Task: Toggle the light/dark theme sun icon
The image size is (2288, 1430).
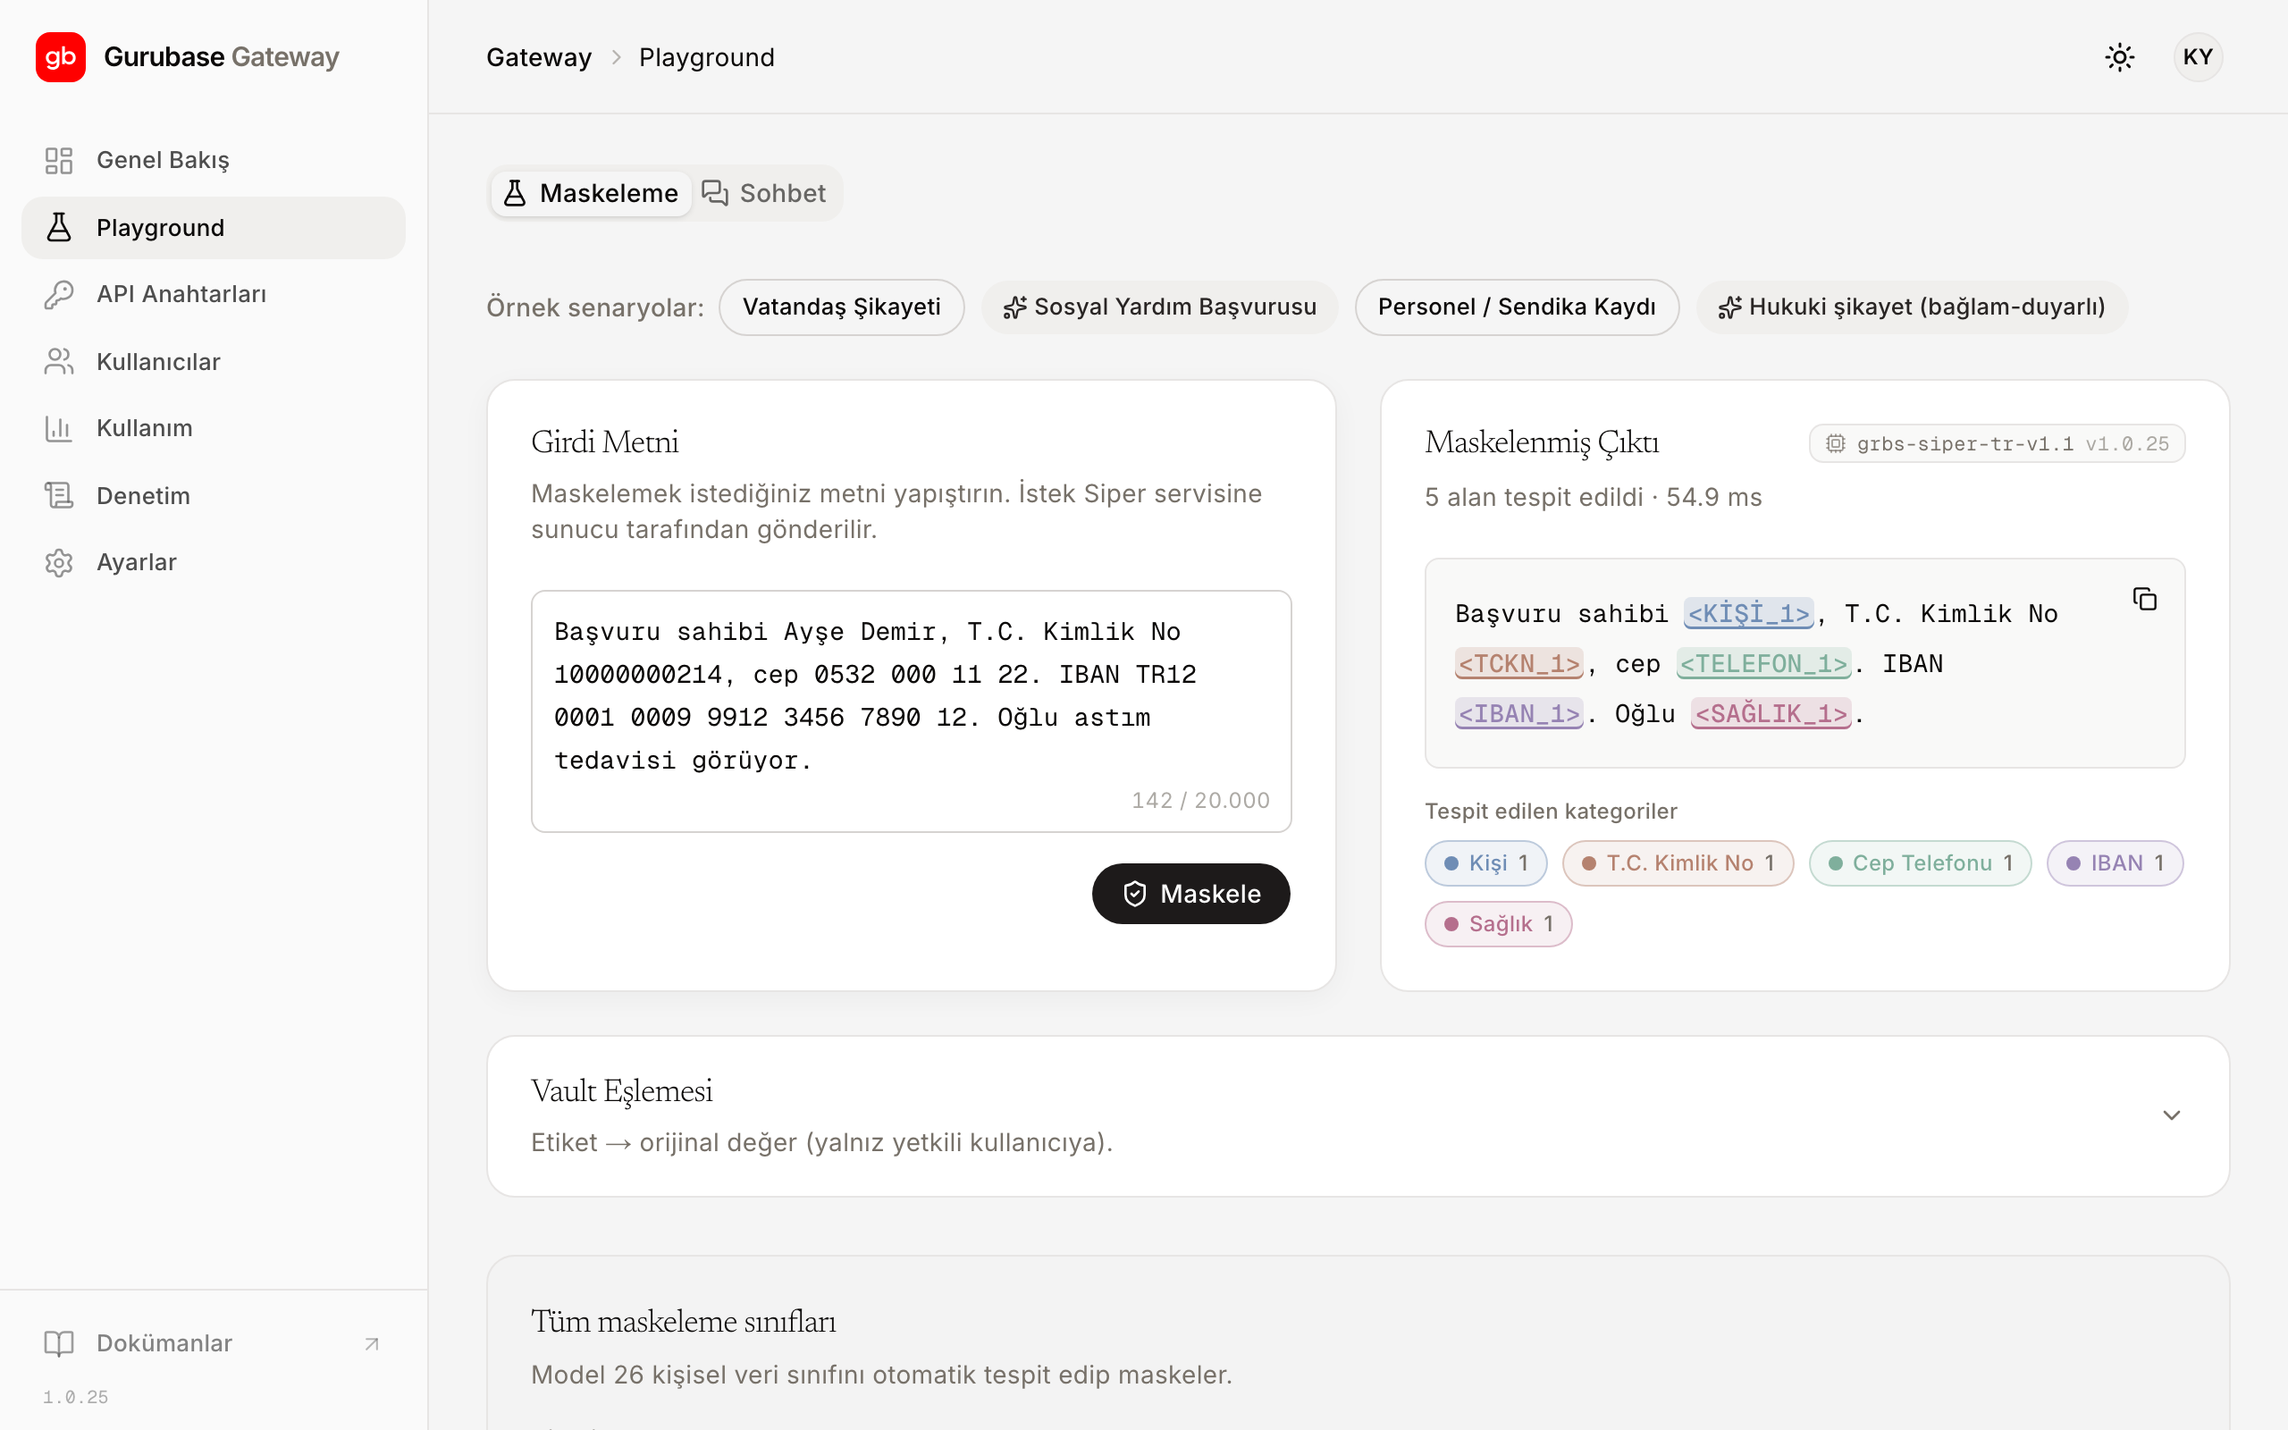Action: coord(2120,56)
